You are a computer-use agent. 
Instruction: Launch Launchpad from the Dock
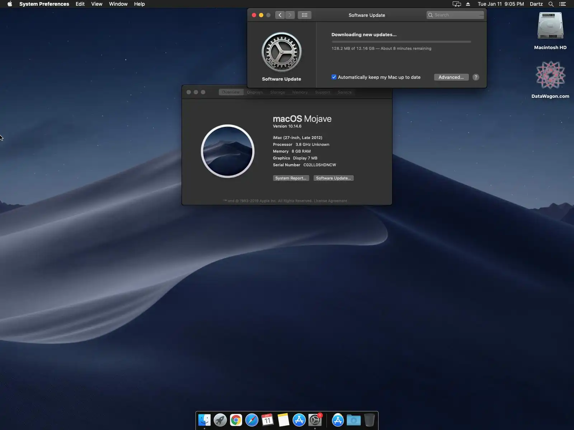coord(220,420)
